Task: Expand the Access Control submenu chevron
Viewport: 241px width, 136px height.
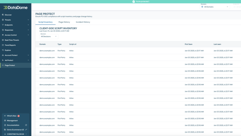Action: [28, 35]
